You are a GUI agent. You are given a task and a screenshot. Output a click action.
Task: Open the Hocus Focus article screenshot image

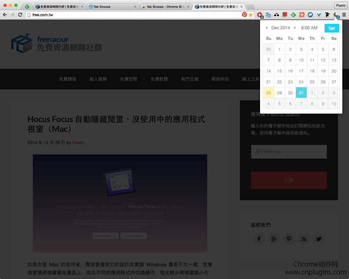click(120, 203)
